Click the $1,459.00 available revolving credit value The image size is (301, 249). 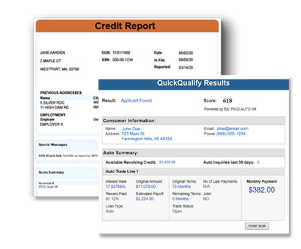pyautogui.click(x=167, y=162)
